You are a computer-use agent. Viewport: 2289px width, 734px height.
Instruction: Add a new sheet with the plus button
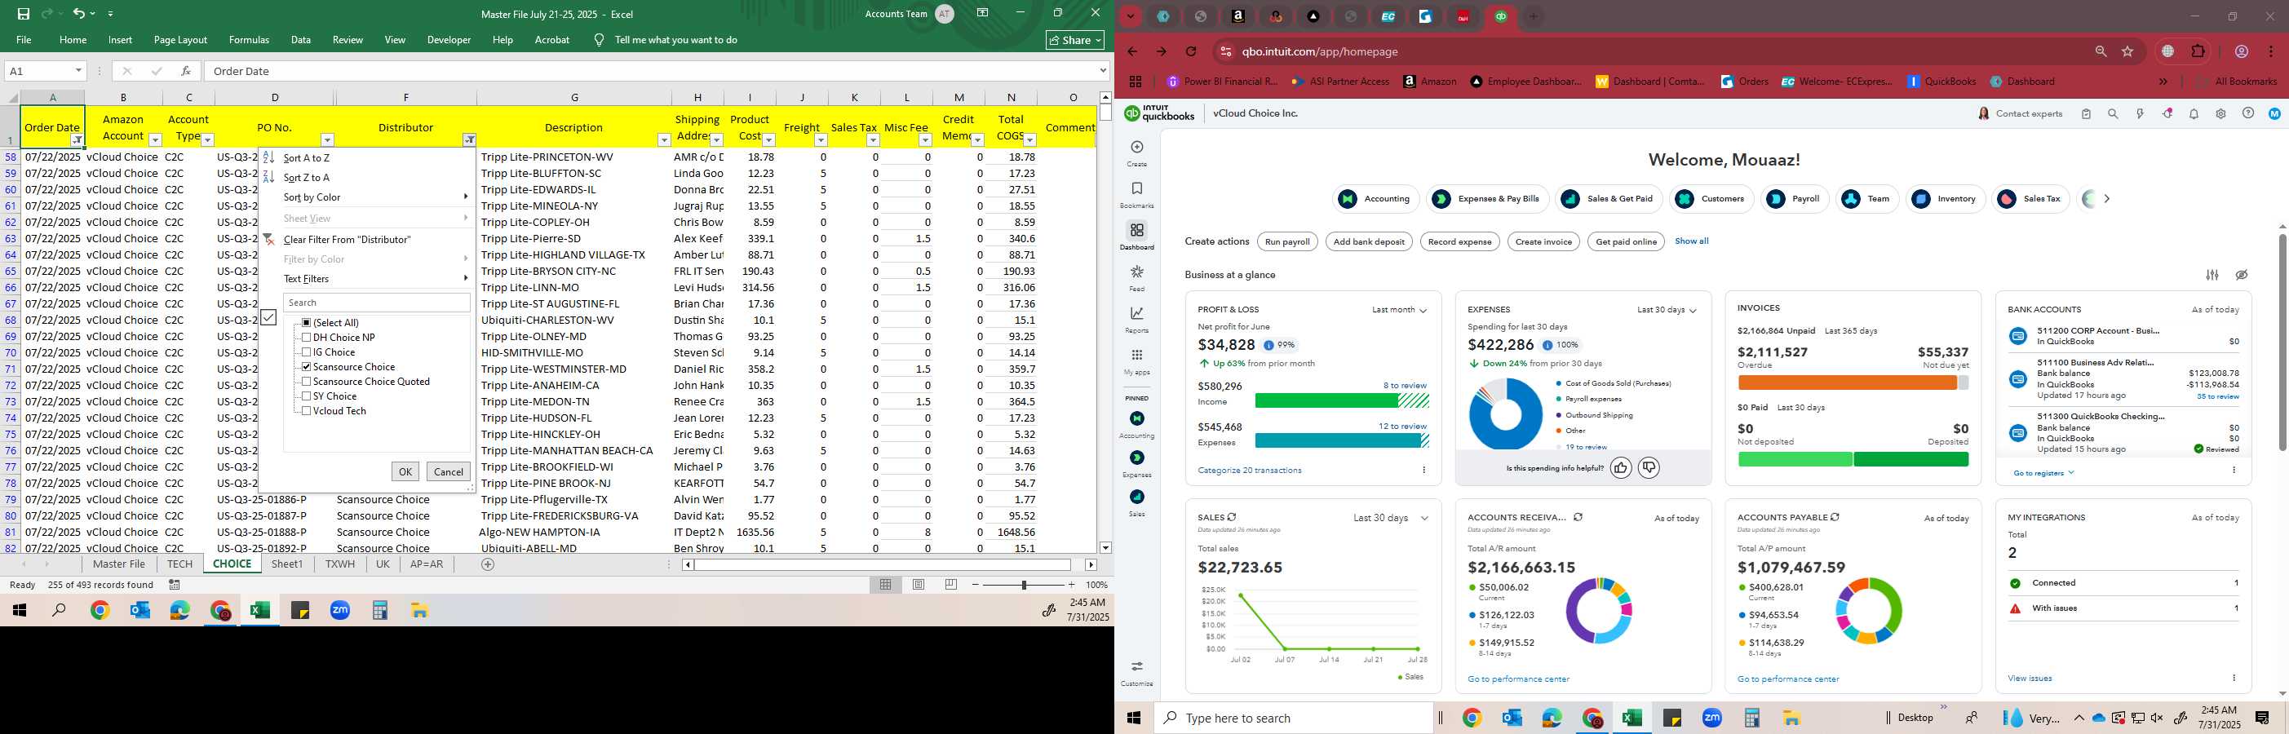[488, 564]
